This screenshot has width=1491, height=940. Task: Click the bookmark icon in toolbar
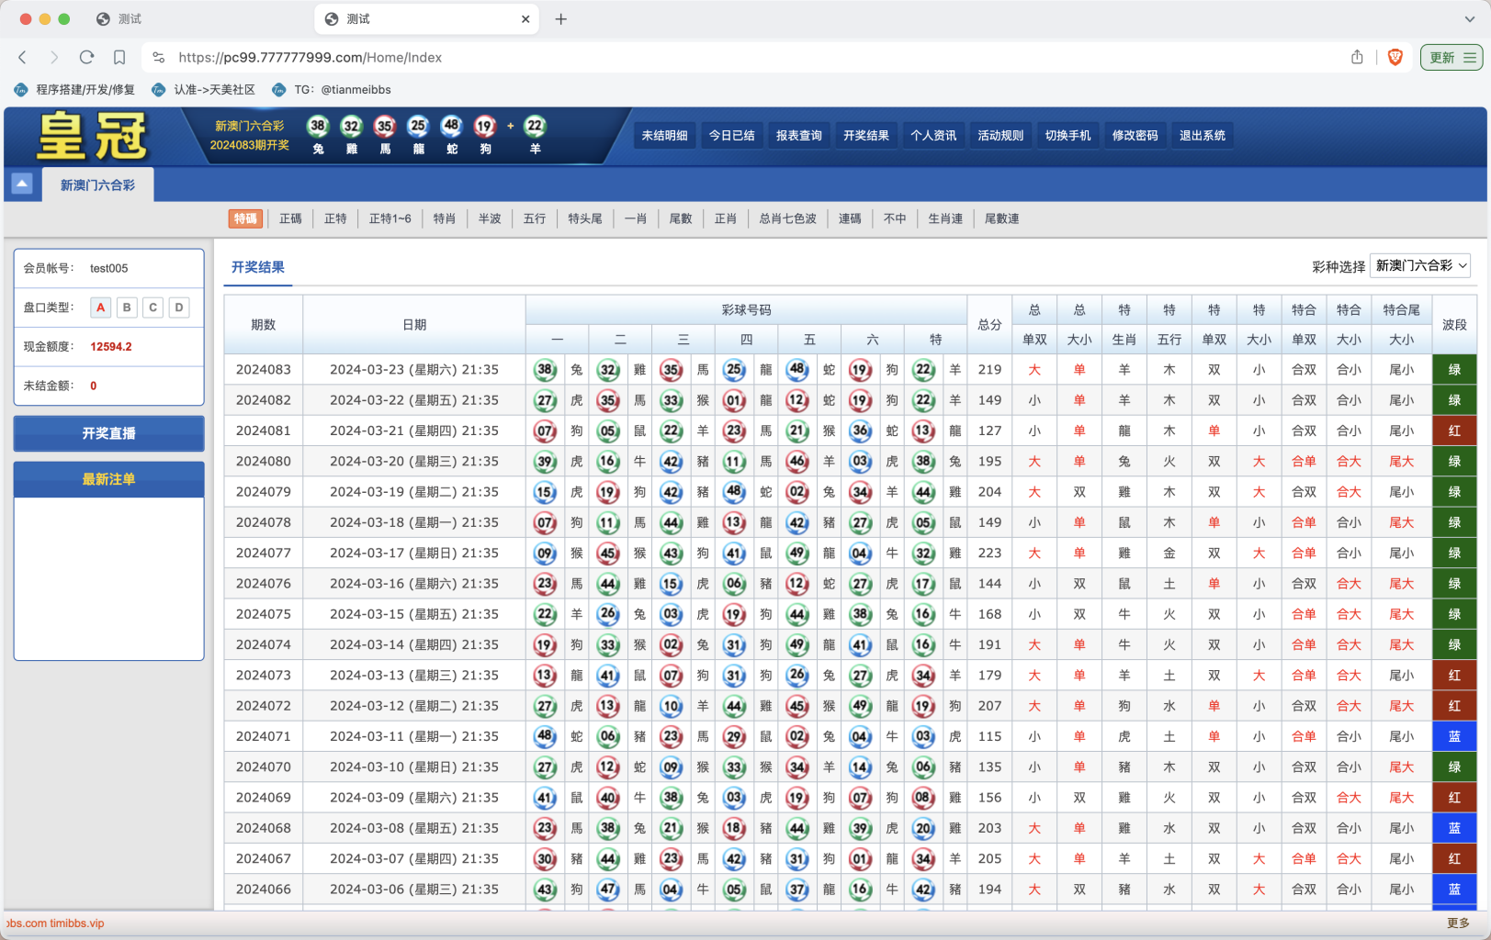(x=119, y=57)
